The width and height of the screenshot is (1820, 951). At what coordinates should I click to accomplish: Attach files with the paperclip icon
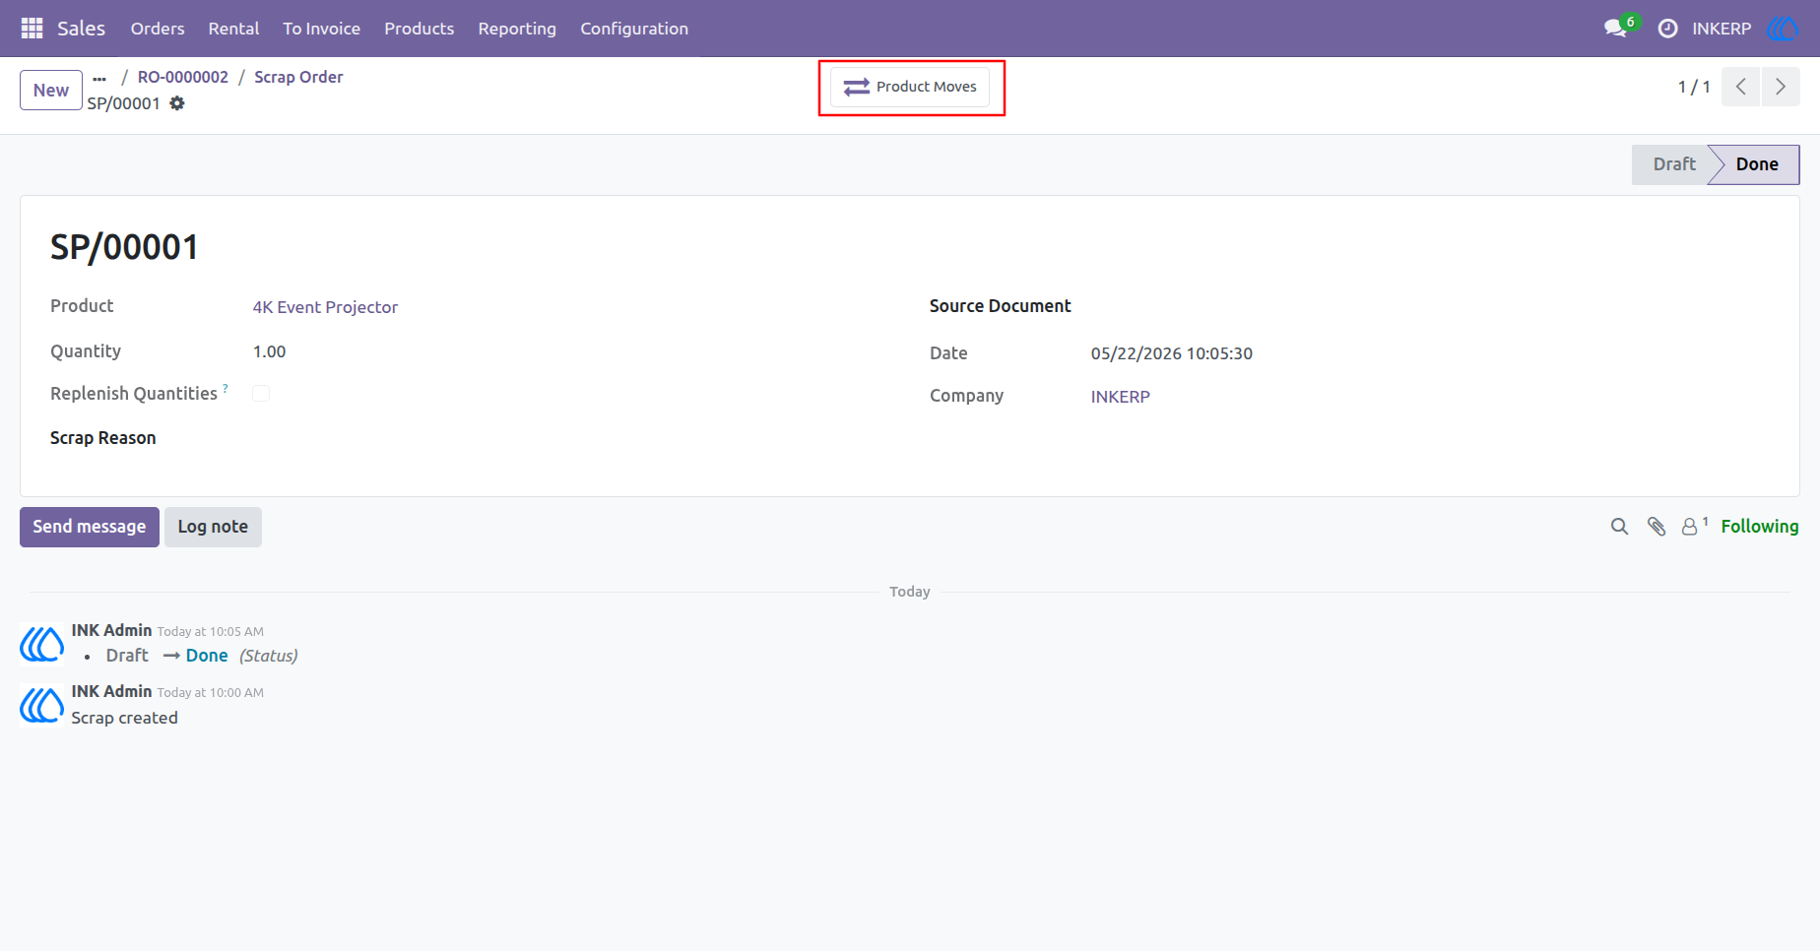pyautogui.click(x=1657, y=527)
